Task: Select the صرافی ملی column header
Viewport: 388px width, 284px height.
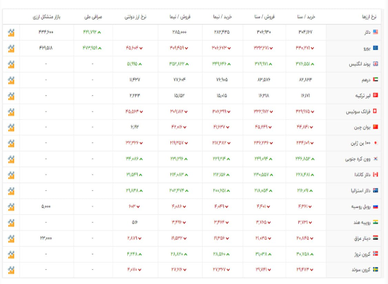Action: click(93, 17)
